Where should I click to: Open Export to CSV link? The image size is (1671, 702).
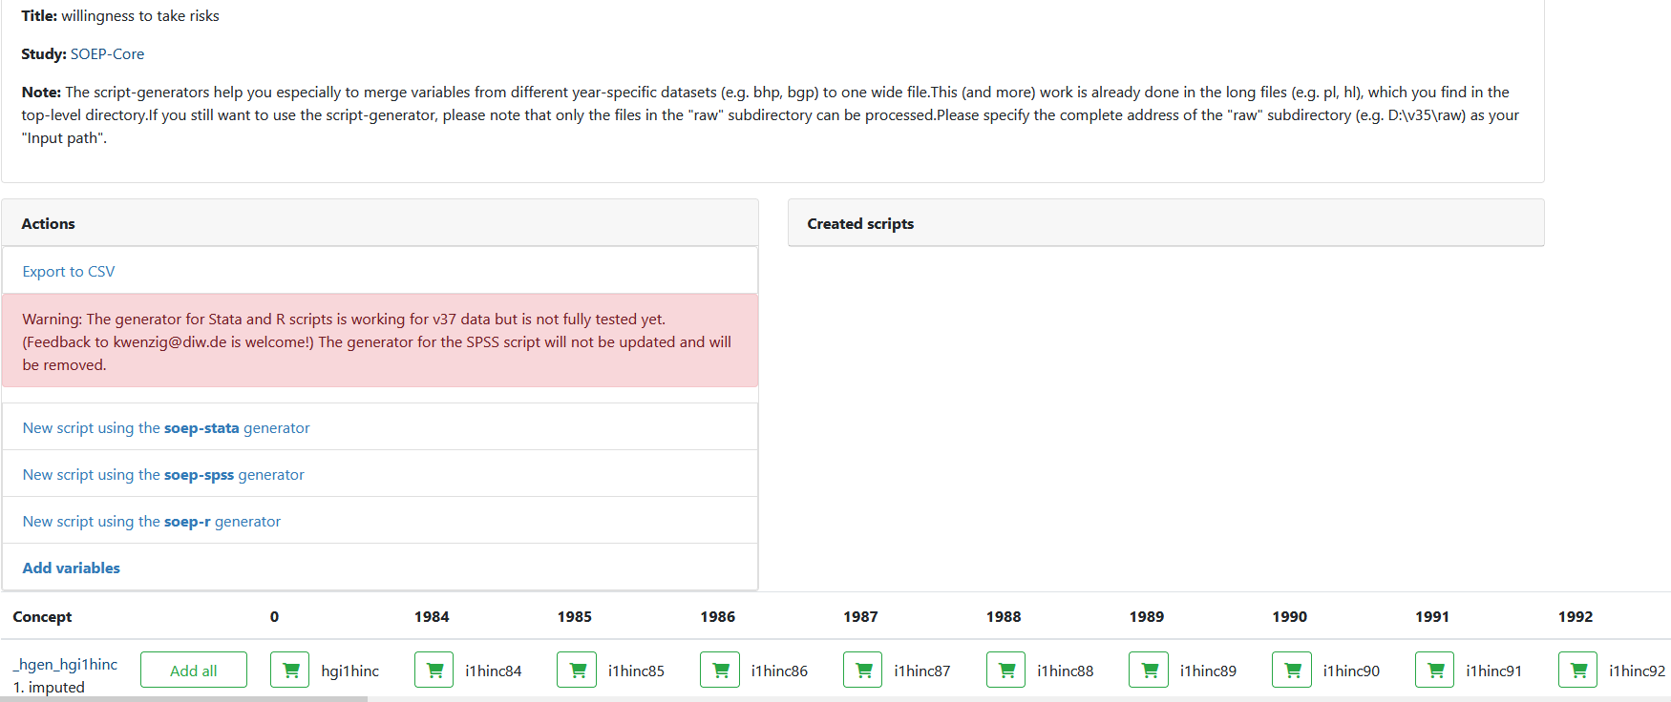pyautogui.click(x=69, y=271)
